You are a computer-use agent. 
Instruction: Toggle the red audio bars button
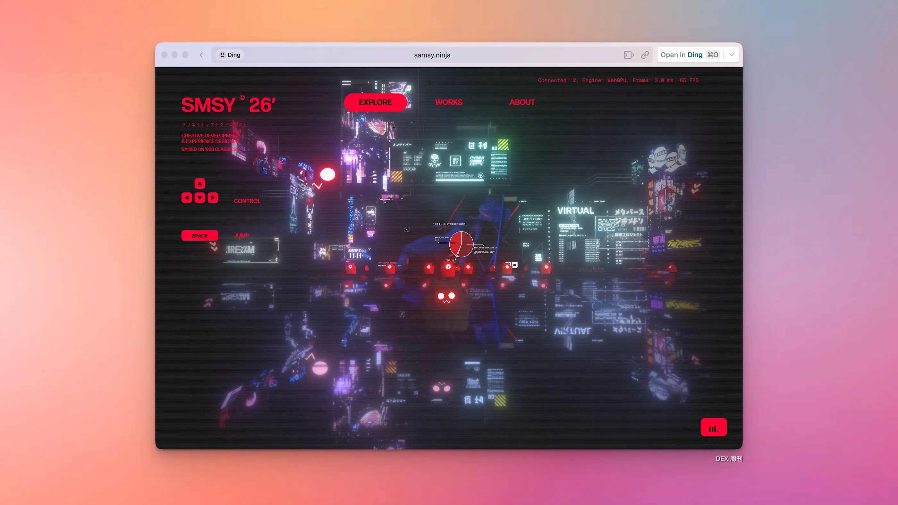714,427
